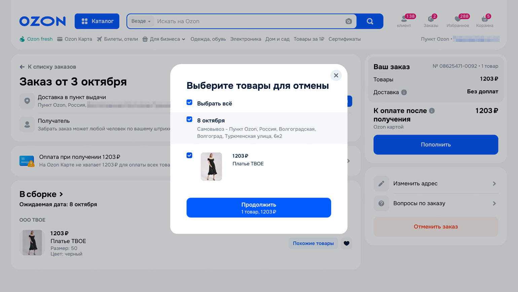This screenshot has height=292, width=518.
Task: Click the Получатель person icon
Action: pyautogui.click(x=27, y=125)
